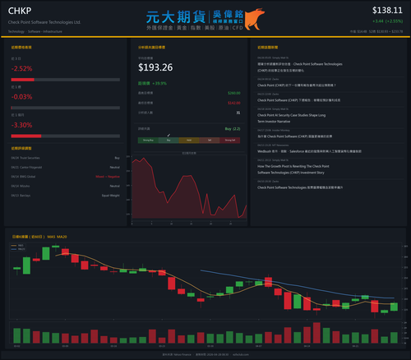Click the MA20 legend entry in the candlestick chart
The height and width of the screenshot is (360, 411).
[18, 249]
